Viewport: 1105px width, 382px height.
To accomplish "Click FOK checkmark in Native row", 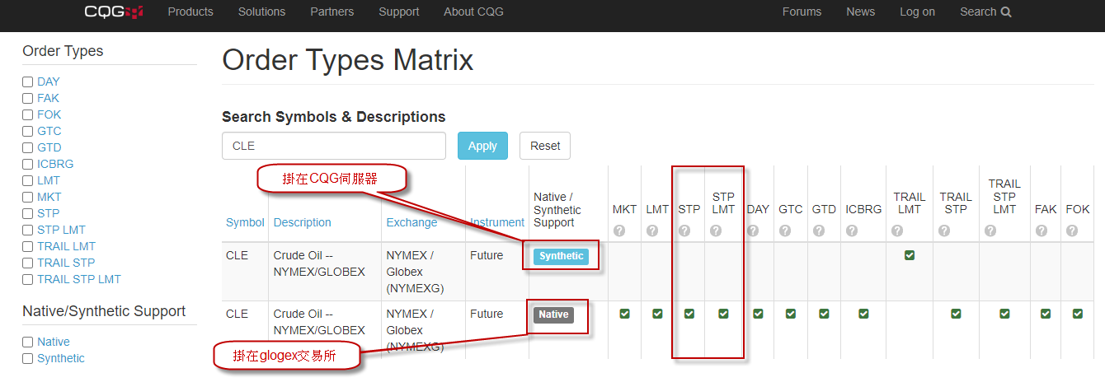I will point(1078,314).
